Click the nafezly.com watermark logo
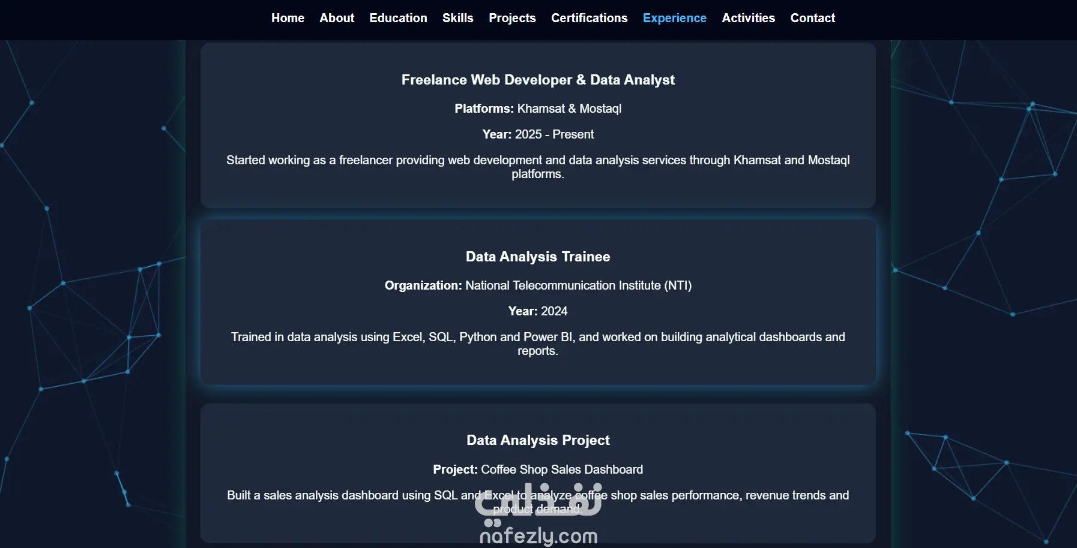The width and height of the screenshot is (1077, 548). pyautogui.click(x=538, y=514)
